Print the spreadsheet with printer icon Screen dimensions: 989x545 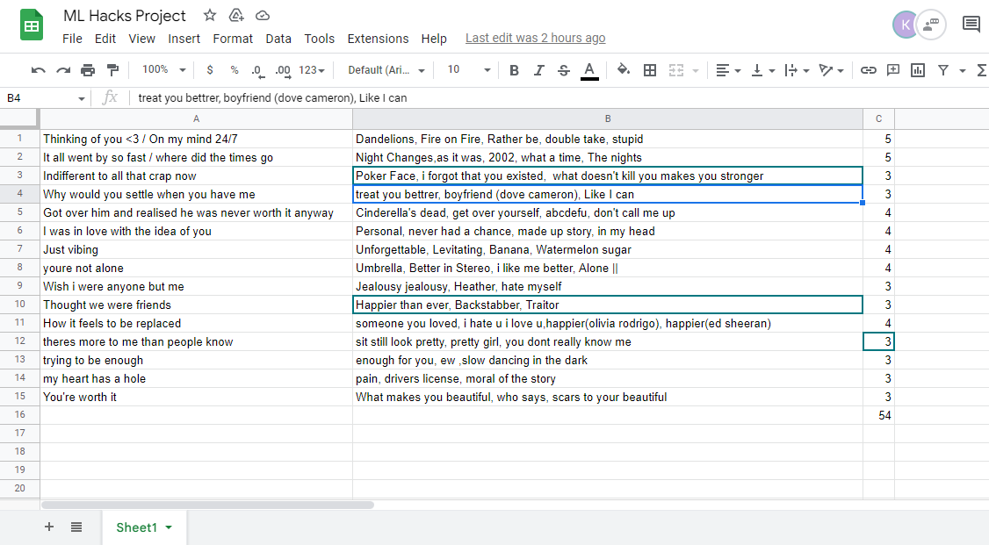pos(88,70)
